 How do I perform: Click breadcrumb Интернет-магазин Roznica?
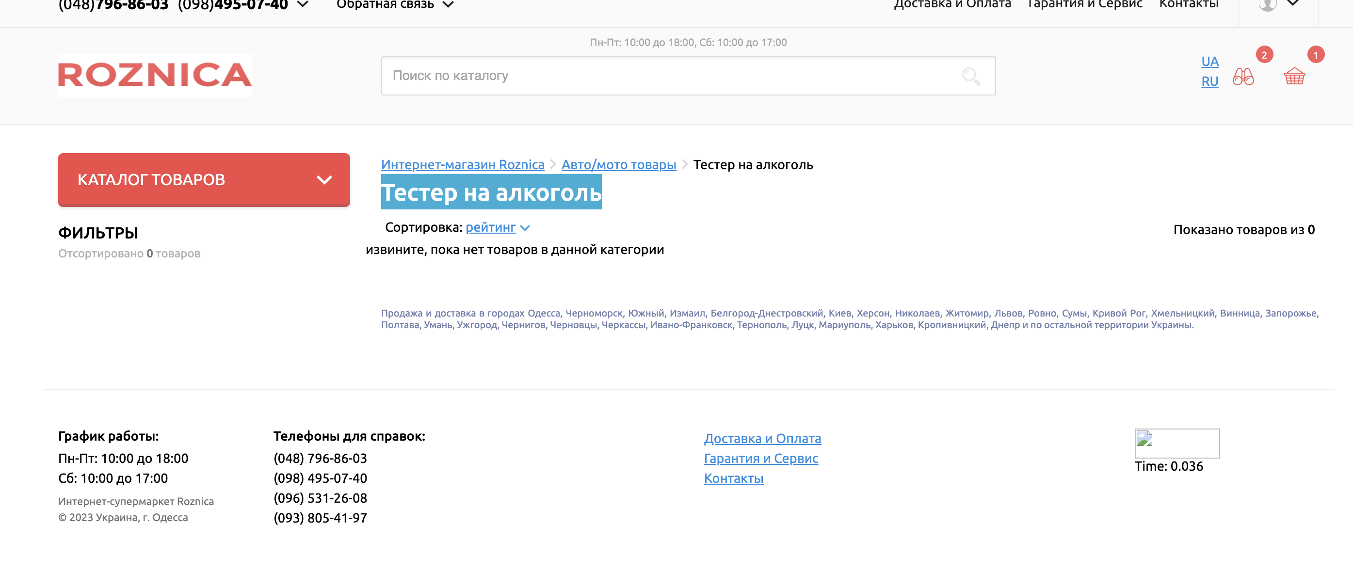(x=462, y=164)
